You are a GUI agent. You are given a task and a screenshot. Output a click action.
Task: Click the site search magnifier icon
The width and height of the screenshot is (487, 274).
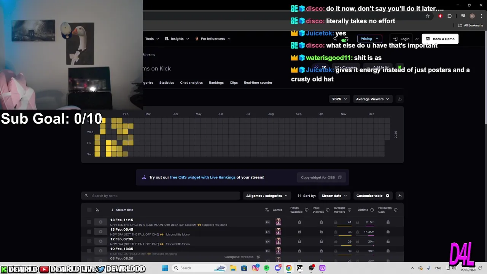tap(335, 39)
